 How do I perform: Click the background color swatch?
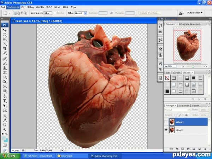pos(6,140)
